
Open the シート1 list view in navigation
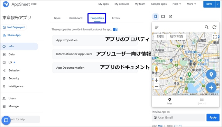pos(202,101)
